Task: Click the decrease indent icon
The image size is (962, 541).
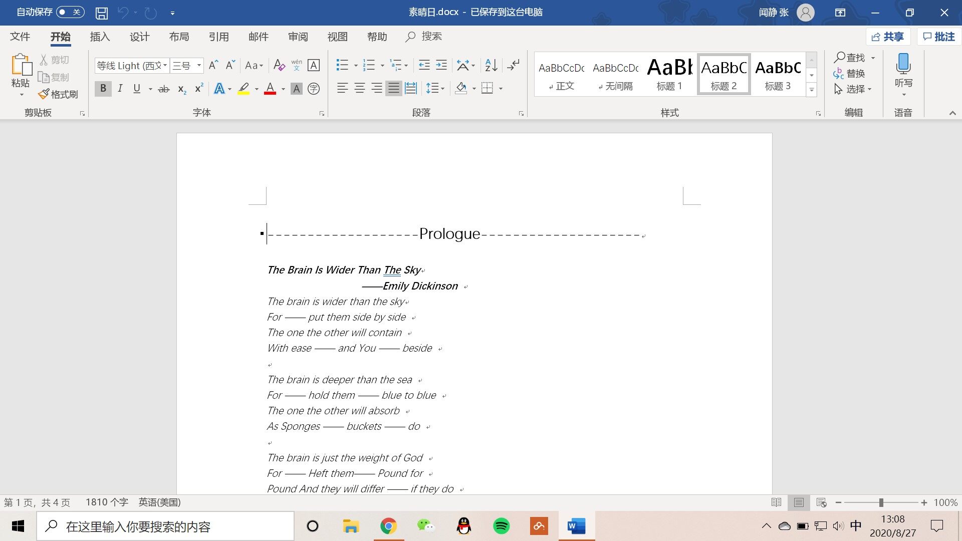Action: point(424,65)
